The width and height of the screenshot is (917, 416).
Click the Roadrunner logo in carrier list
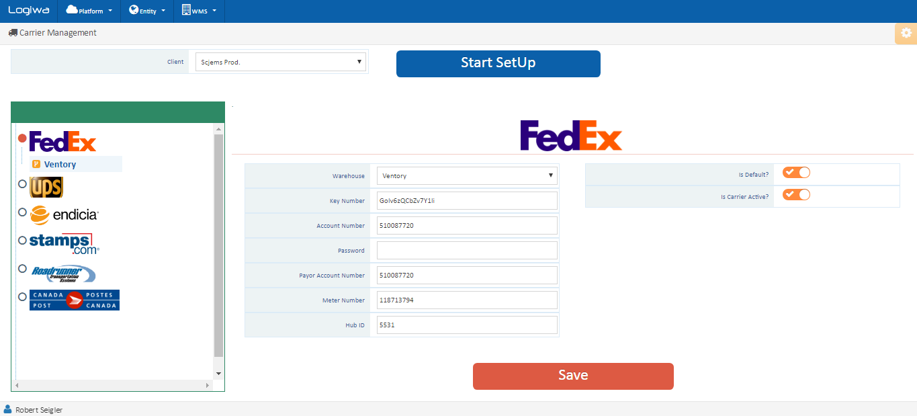pyautogui.click(x=63, y=273)
